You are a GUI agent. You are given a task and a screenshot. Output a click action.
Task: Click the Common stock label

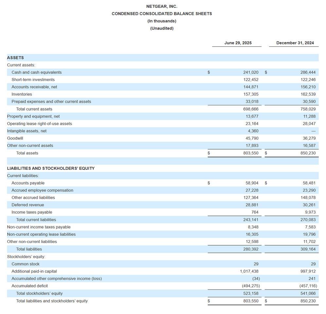(25, 264)
